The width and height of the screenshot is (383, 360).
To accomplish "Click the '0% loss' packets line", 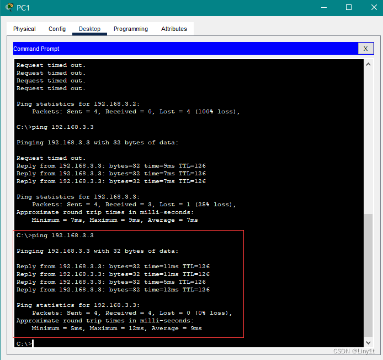I will point(132,313).
